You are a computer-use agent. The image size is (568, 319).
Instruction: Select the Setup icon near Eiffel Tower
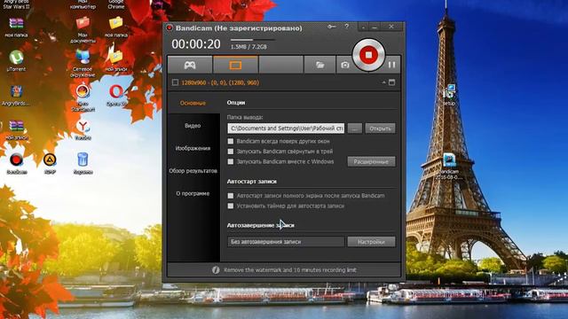(450, 95)
